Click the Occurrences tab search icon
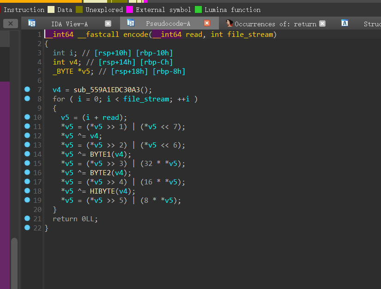The height and width of the screenshot is (289, 381). 229,23
